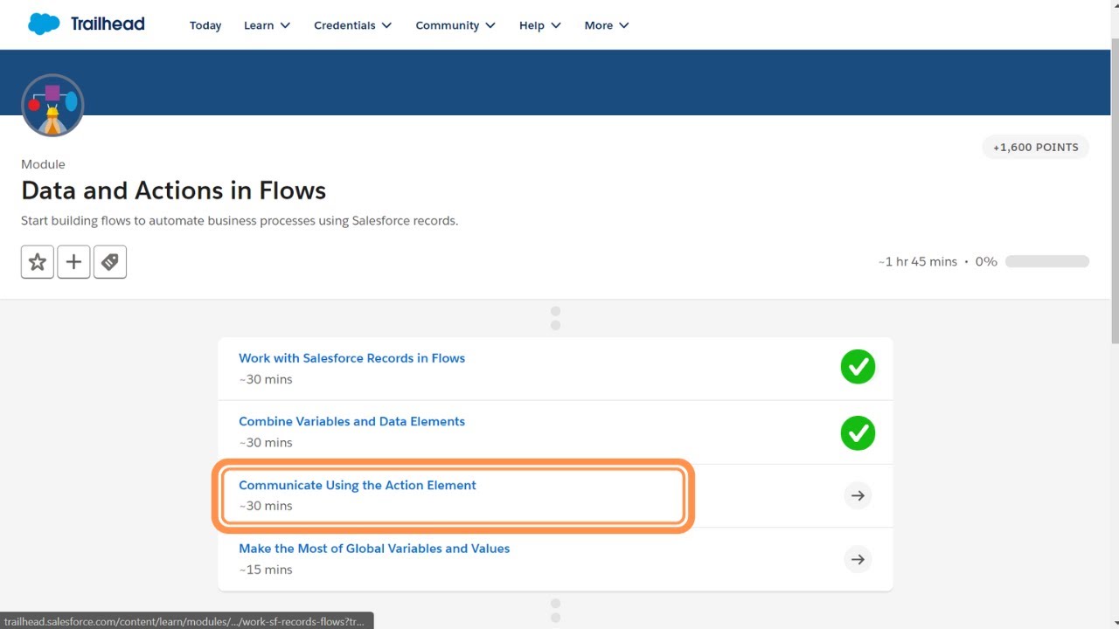
Task: Open Work with Salesforce Records in Flows
Action: 351,358
